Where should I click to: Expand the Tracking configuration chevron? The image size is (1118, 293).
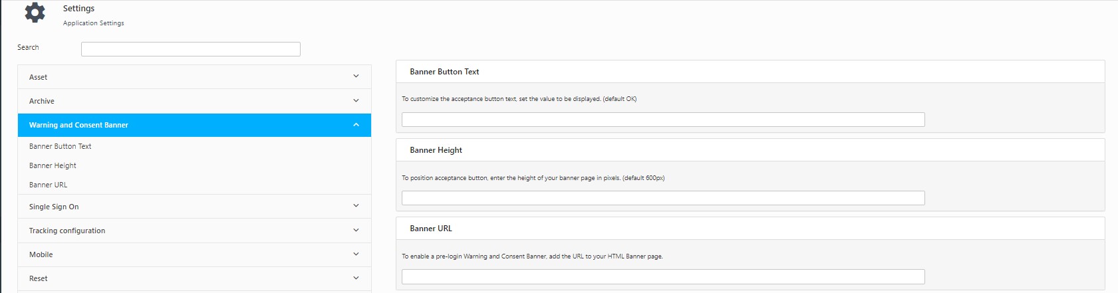tap(356, 231)
